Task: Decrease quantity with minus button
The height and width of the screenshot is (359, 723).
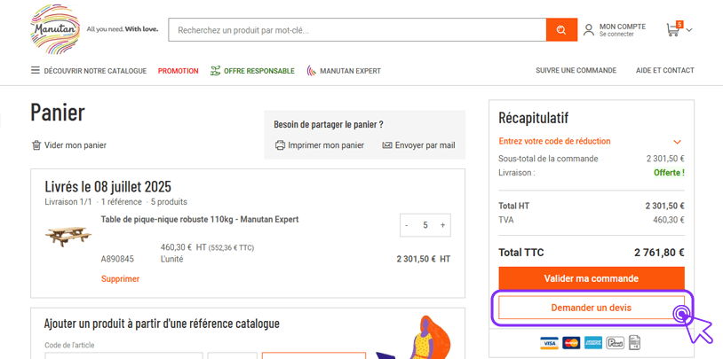Action: (406, 225)
